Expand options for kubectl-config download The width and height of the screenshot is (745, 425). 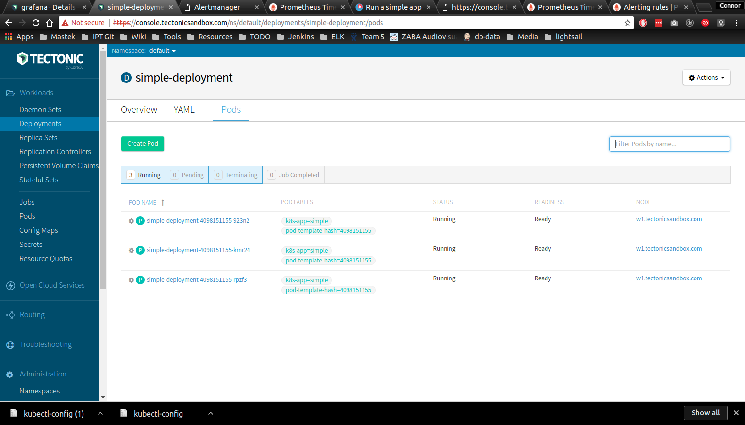point(210,413)
